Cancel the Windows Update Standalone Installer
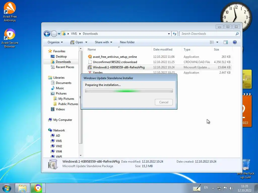 coord(164,102)
